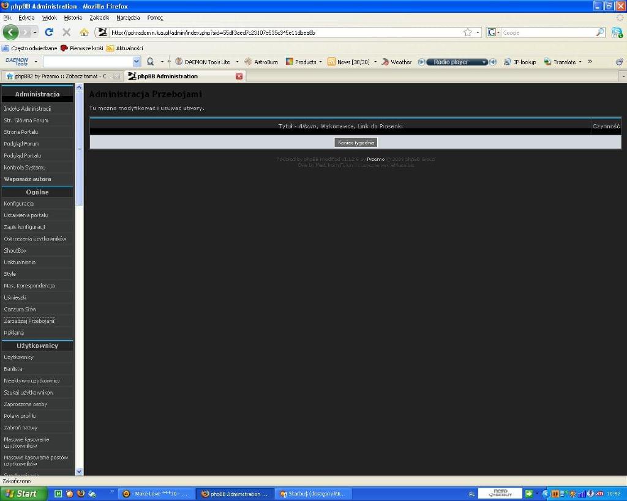Open the DAEMON Tools Lite dropdown arrow

coord(237,62)
